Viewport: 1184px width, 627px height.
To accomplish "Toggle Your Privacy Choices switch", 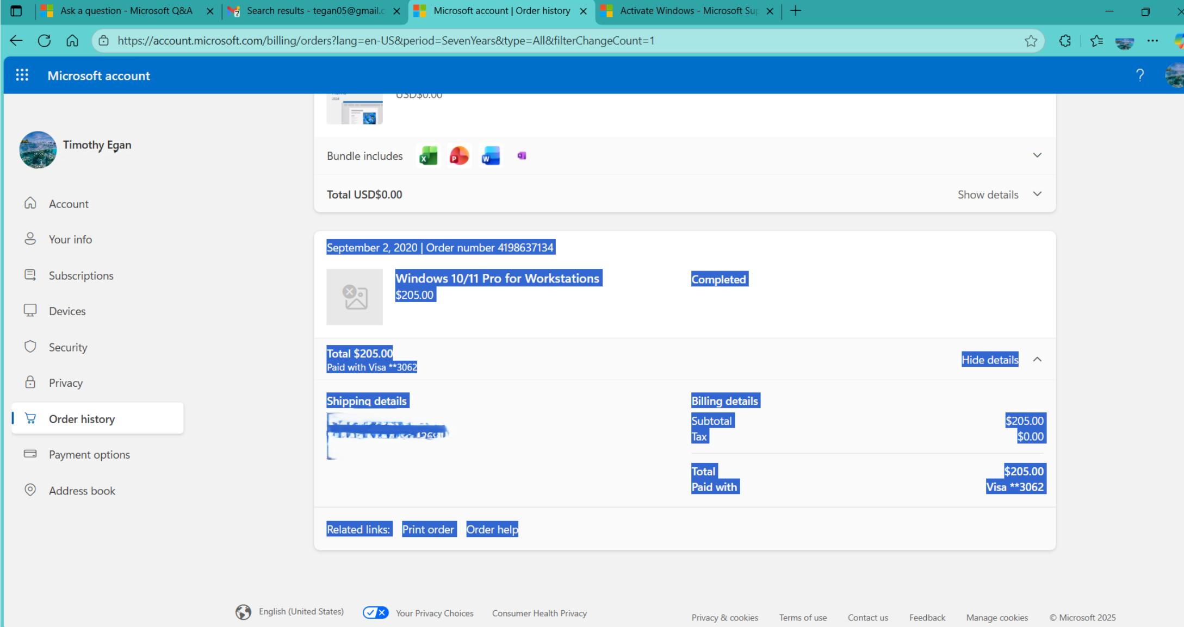I will 375,612.
